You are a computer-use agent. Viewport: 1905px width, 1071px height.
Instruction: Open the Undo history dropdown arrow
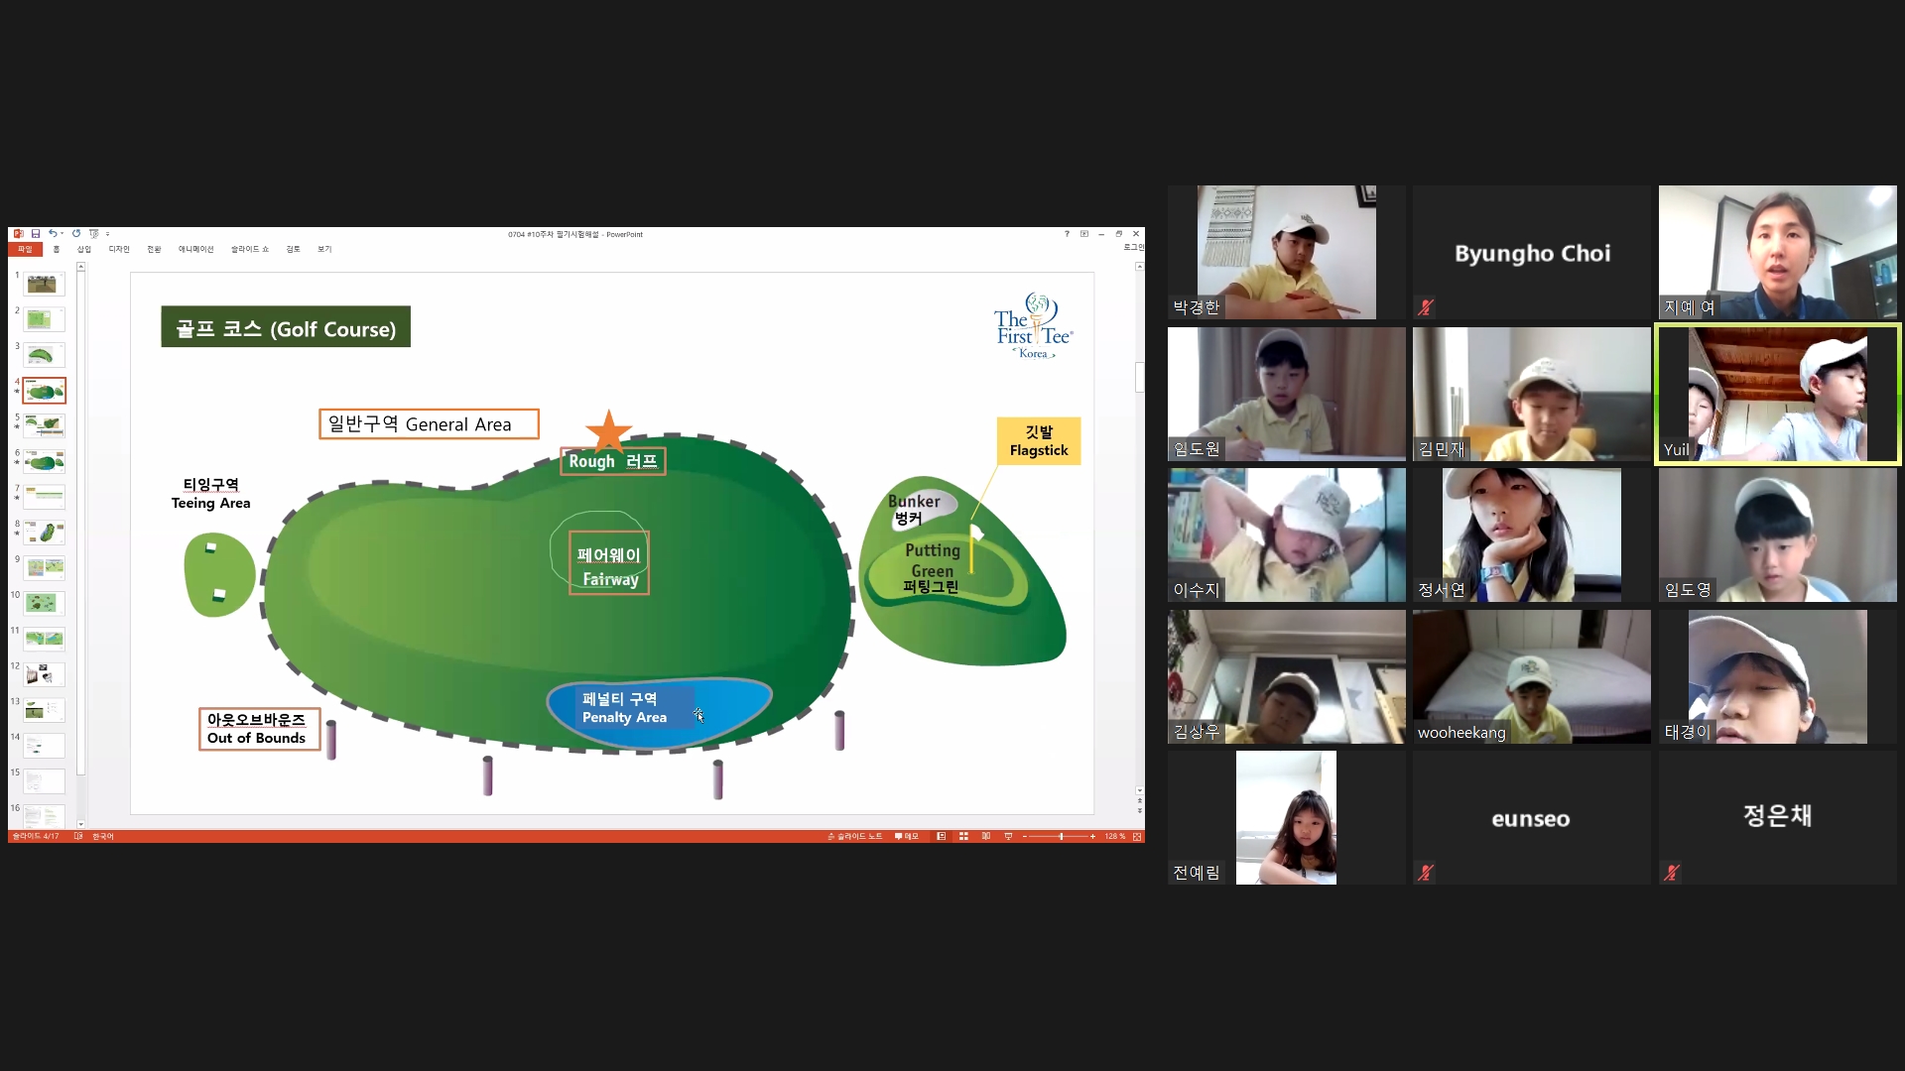point(63,234)
